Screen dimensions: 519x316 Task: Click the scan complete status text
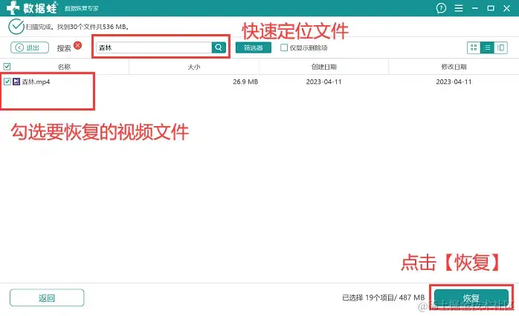77,27
